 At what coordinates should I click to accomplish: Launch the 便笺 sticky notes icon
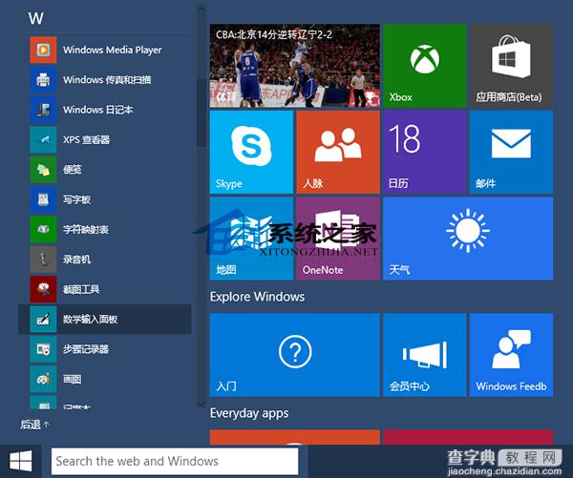coord(43,170)
